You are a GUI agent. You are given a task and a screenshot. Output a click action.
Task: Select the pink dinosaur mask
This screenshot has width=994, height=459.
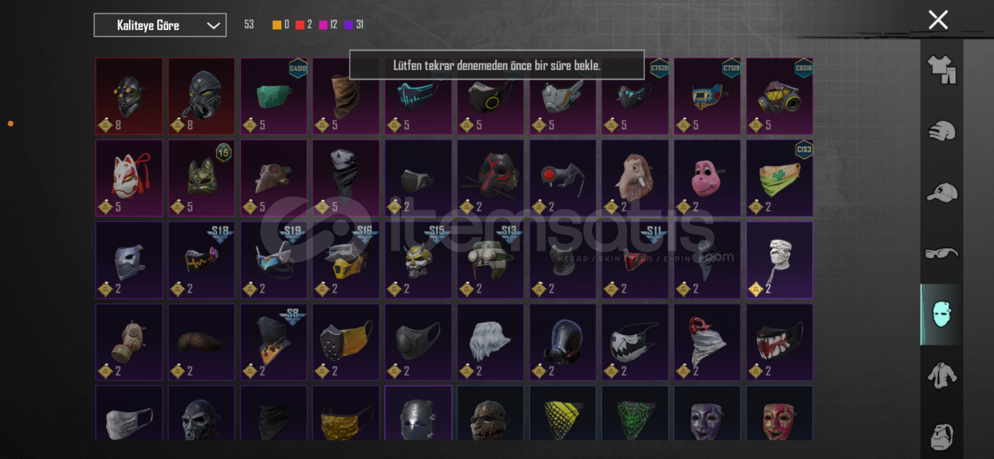coord(707,178)
